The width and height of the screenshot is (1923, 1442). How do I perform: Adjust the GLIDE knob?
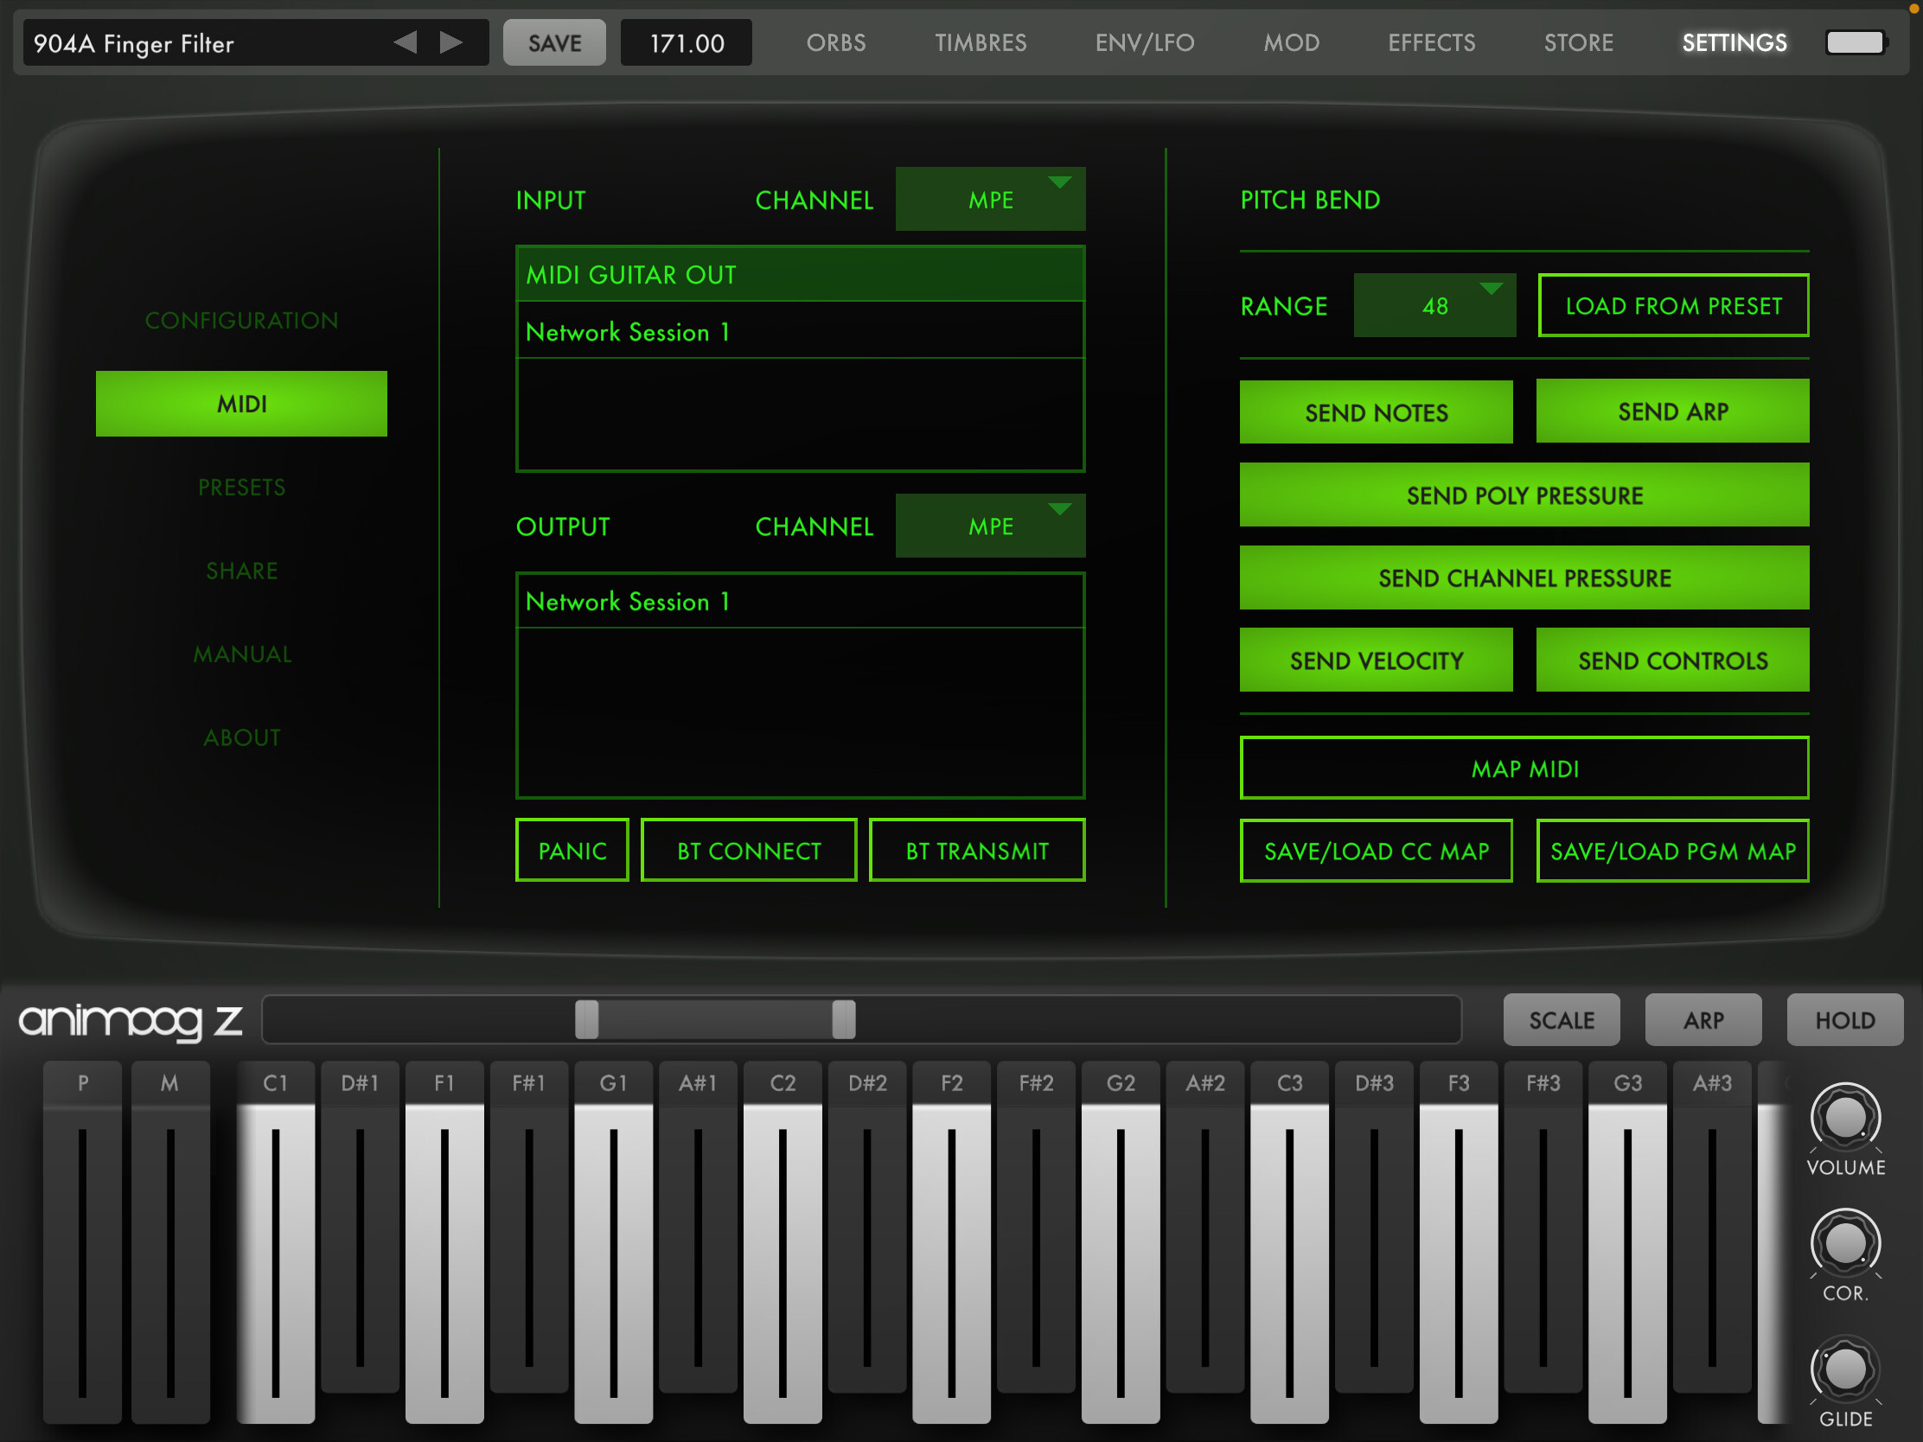tap(1845, 1369)
